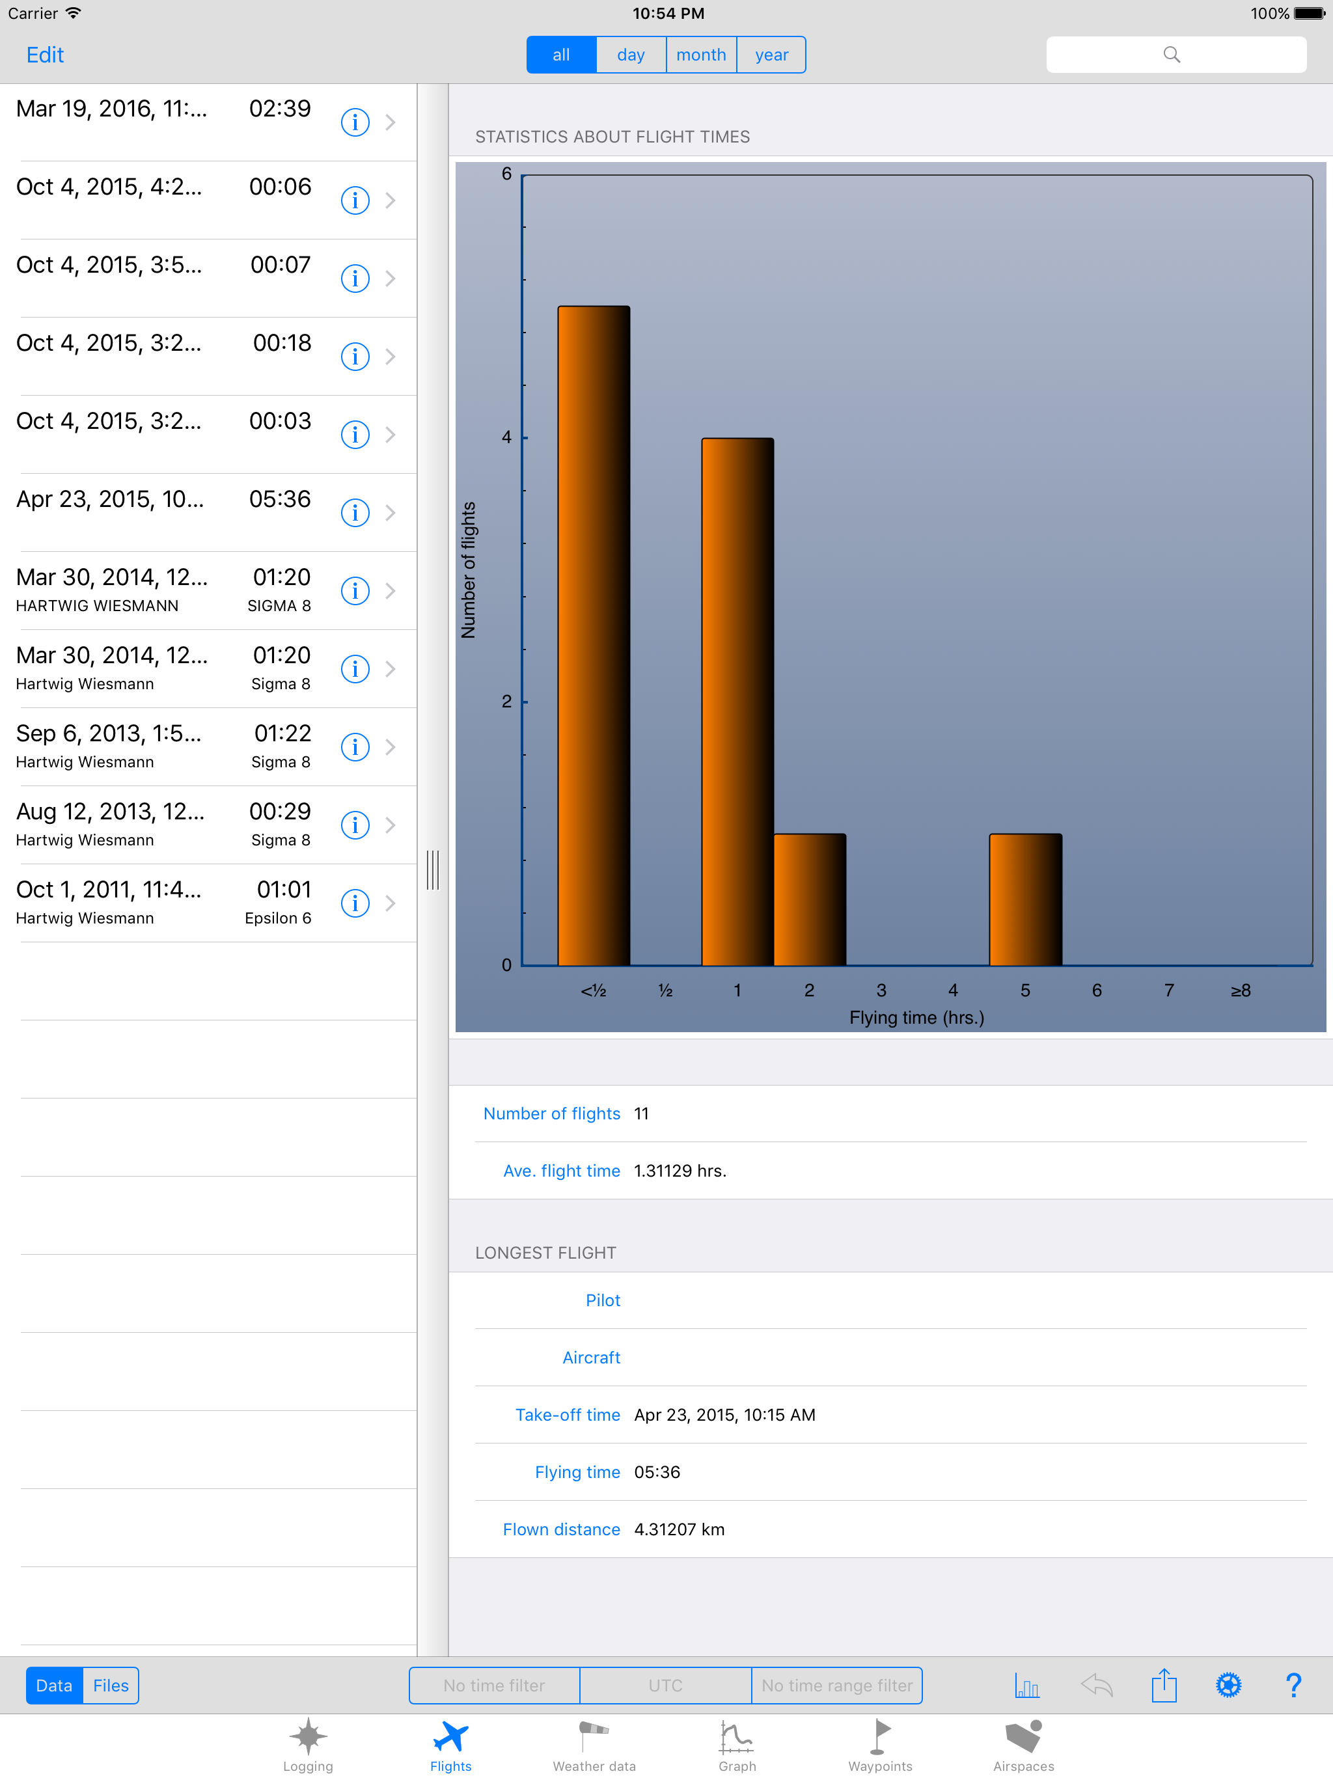Open the Weather data tab
The image size is (1333, 1778).
pyautogui.click(x=594, y=1746)
